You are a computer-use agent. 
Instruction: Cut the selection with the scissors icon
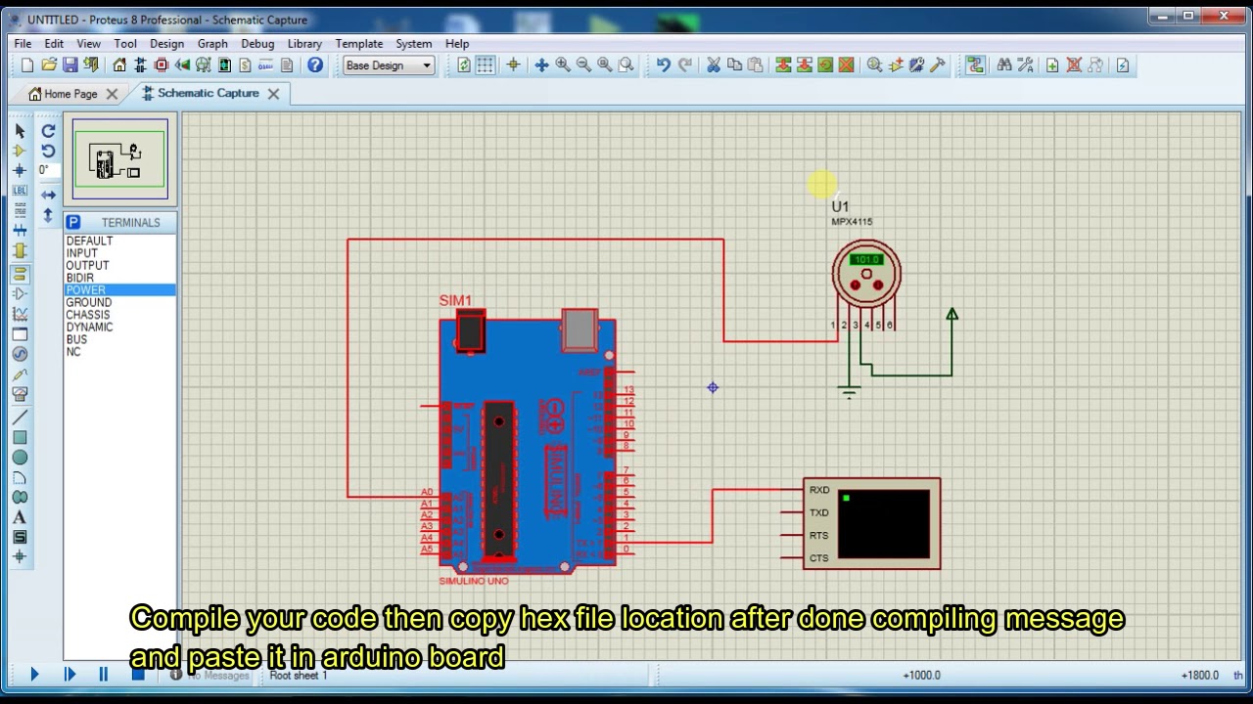tap(713, 65)
